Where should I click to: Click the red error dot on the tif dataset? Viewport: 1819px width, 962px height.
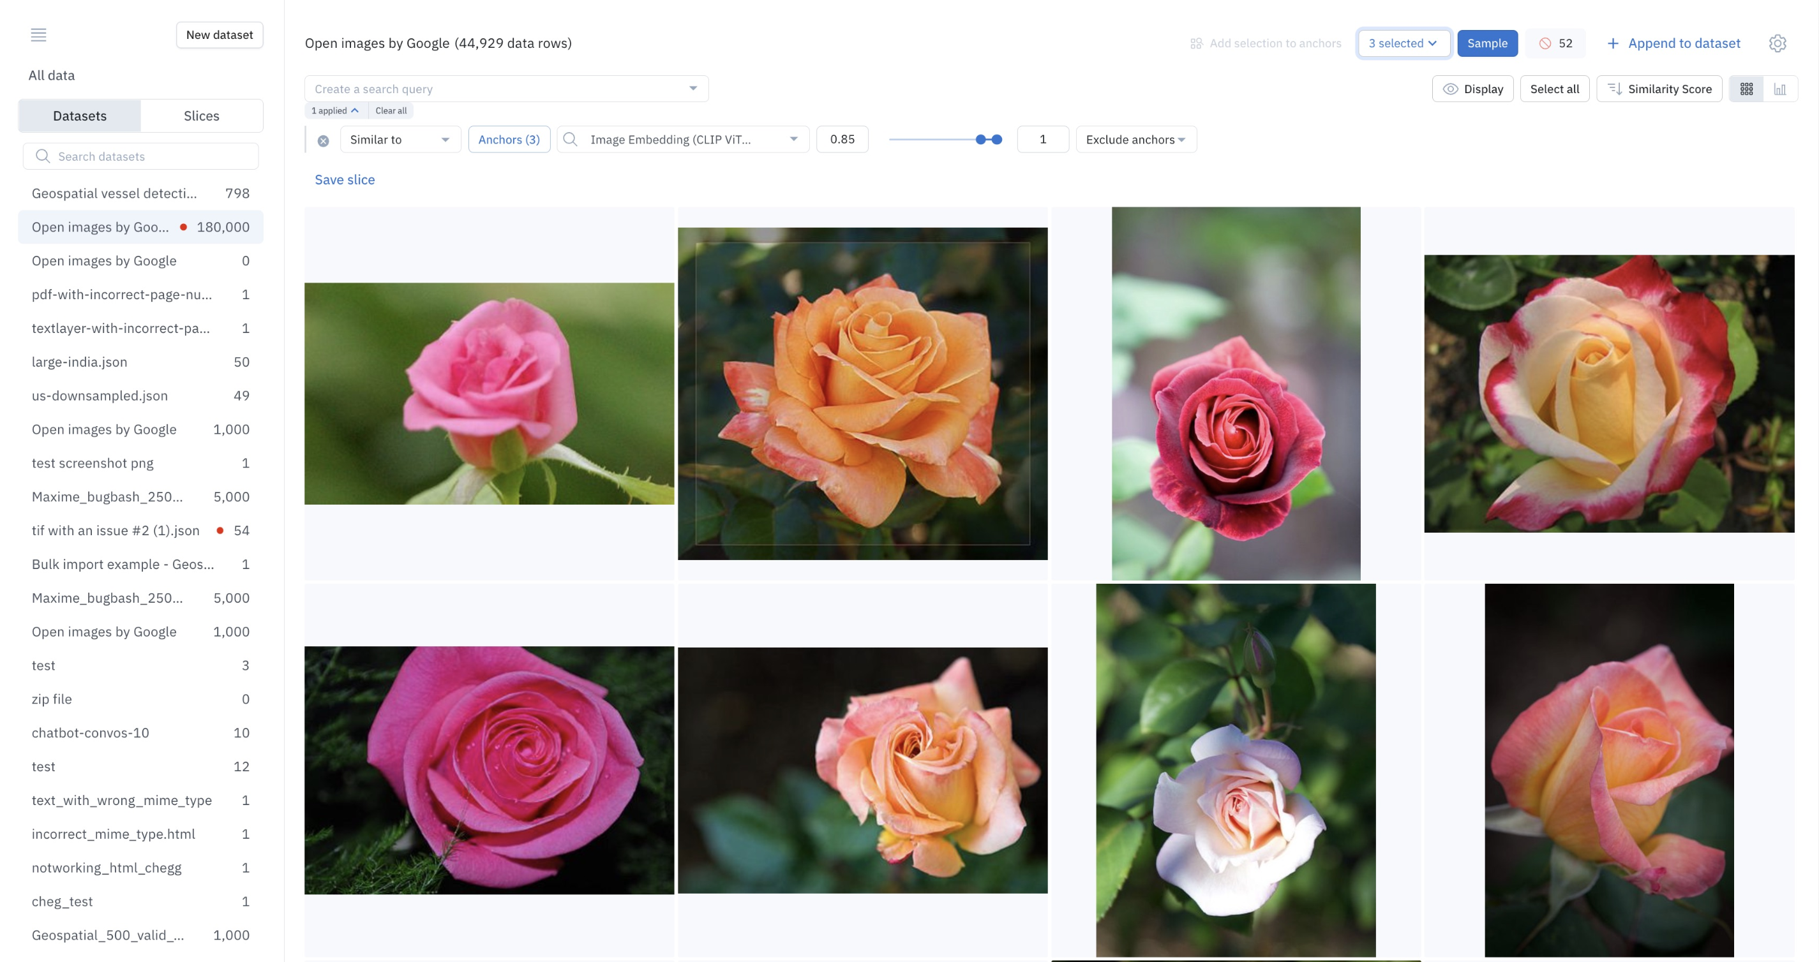pyautogui.click(x=220, y=530)
